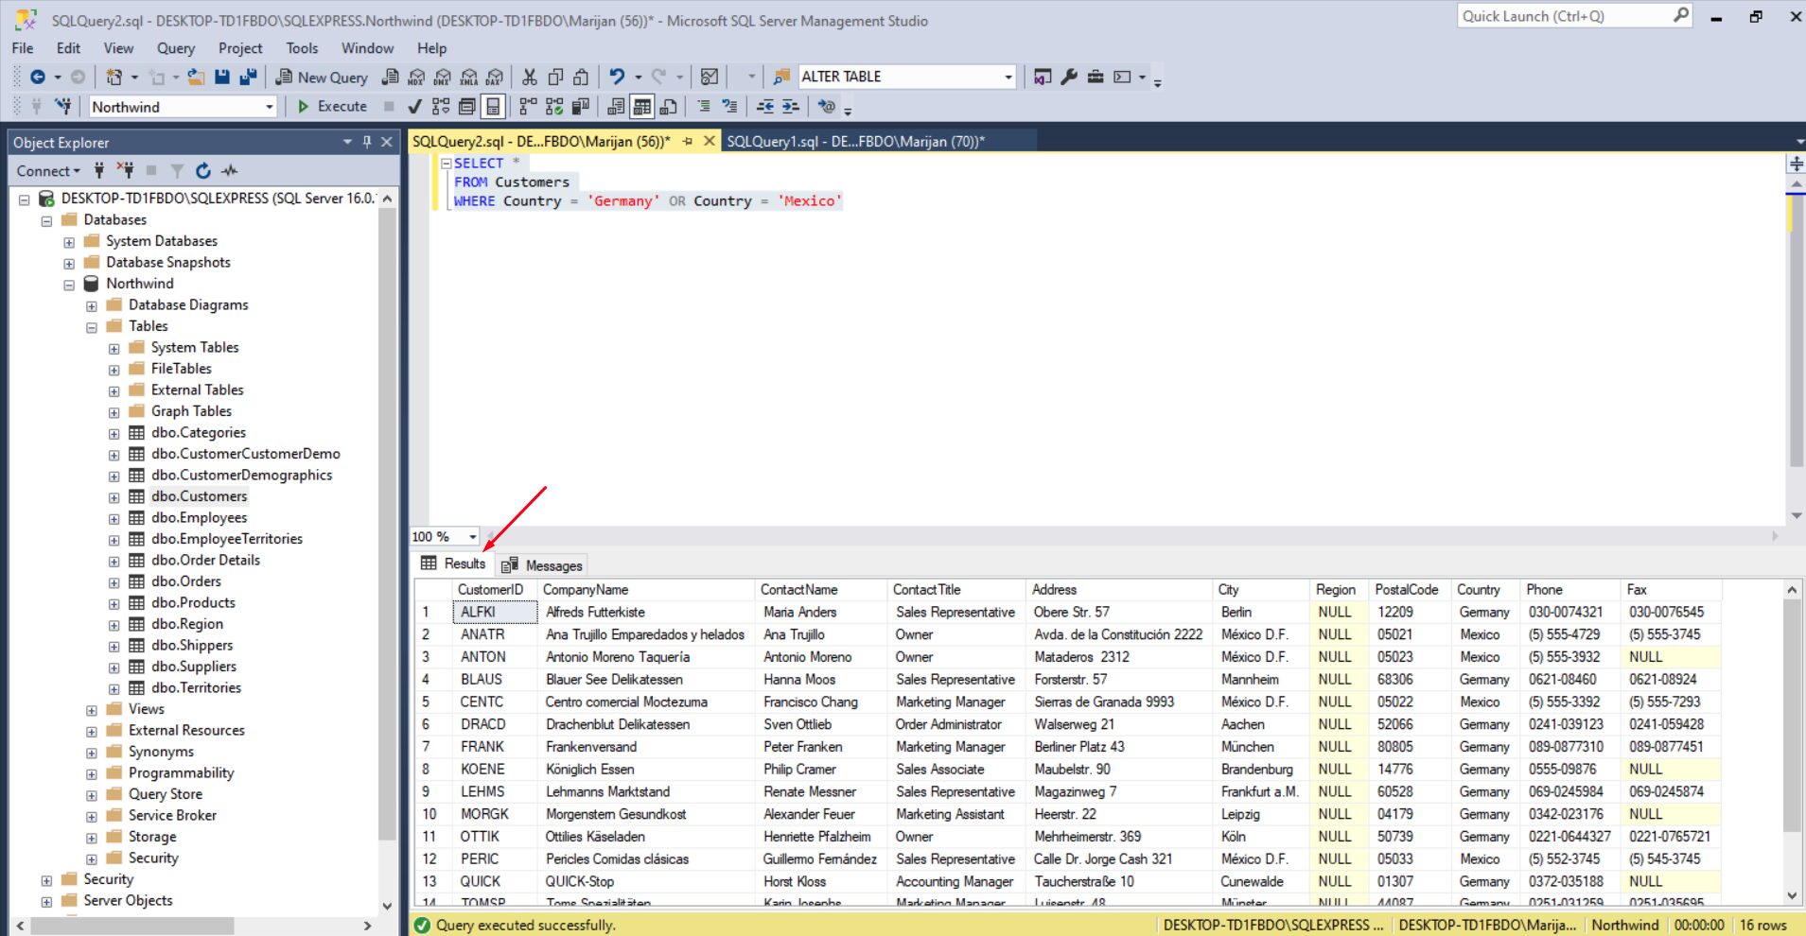Click the New Query button
Screen dimensions: 1806x936
click(322, 78)
